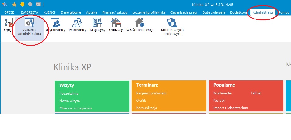Switch to ZWIERZĘTA tab

[x=29, y=12]
